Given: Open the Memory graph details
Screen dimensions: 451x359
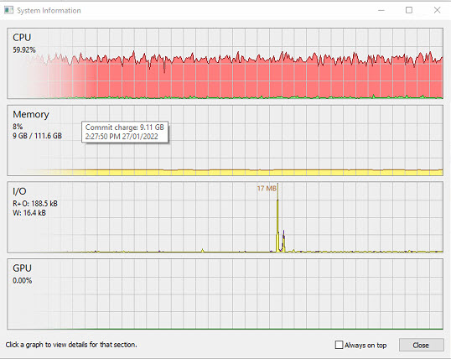Looking at the screenshot, I should [x=225, y=140].
